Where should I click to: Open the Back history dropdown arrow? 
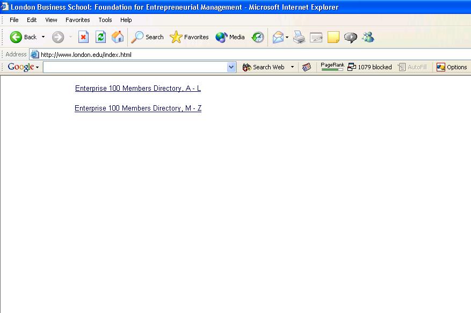pos(44,37)
